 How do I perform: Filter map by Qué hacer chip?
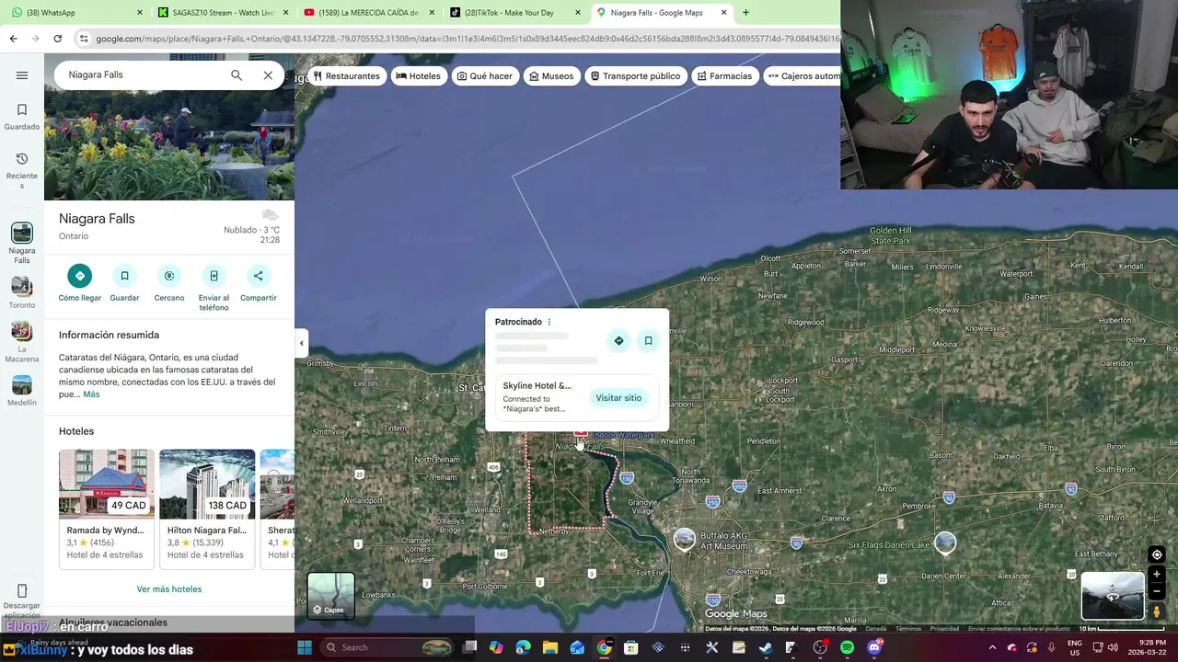[x=485, y=76]
